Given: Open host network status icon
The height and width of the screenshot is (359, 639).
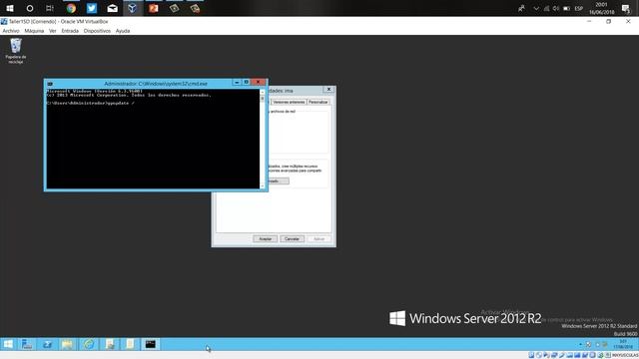Looking at the screenshot, I should tap(546, 8).
